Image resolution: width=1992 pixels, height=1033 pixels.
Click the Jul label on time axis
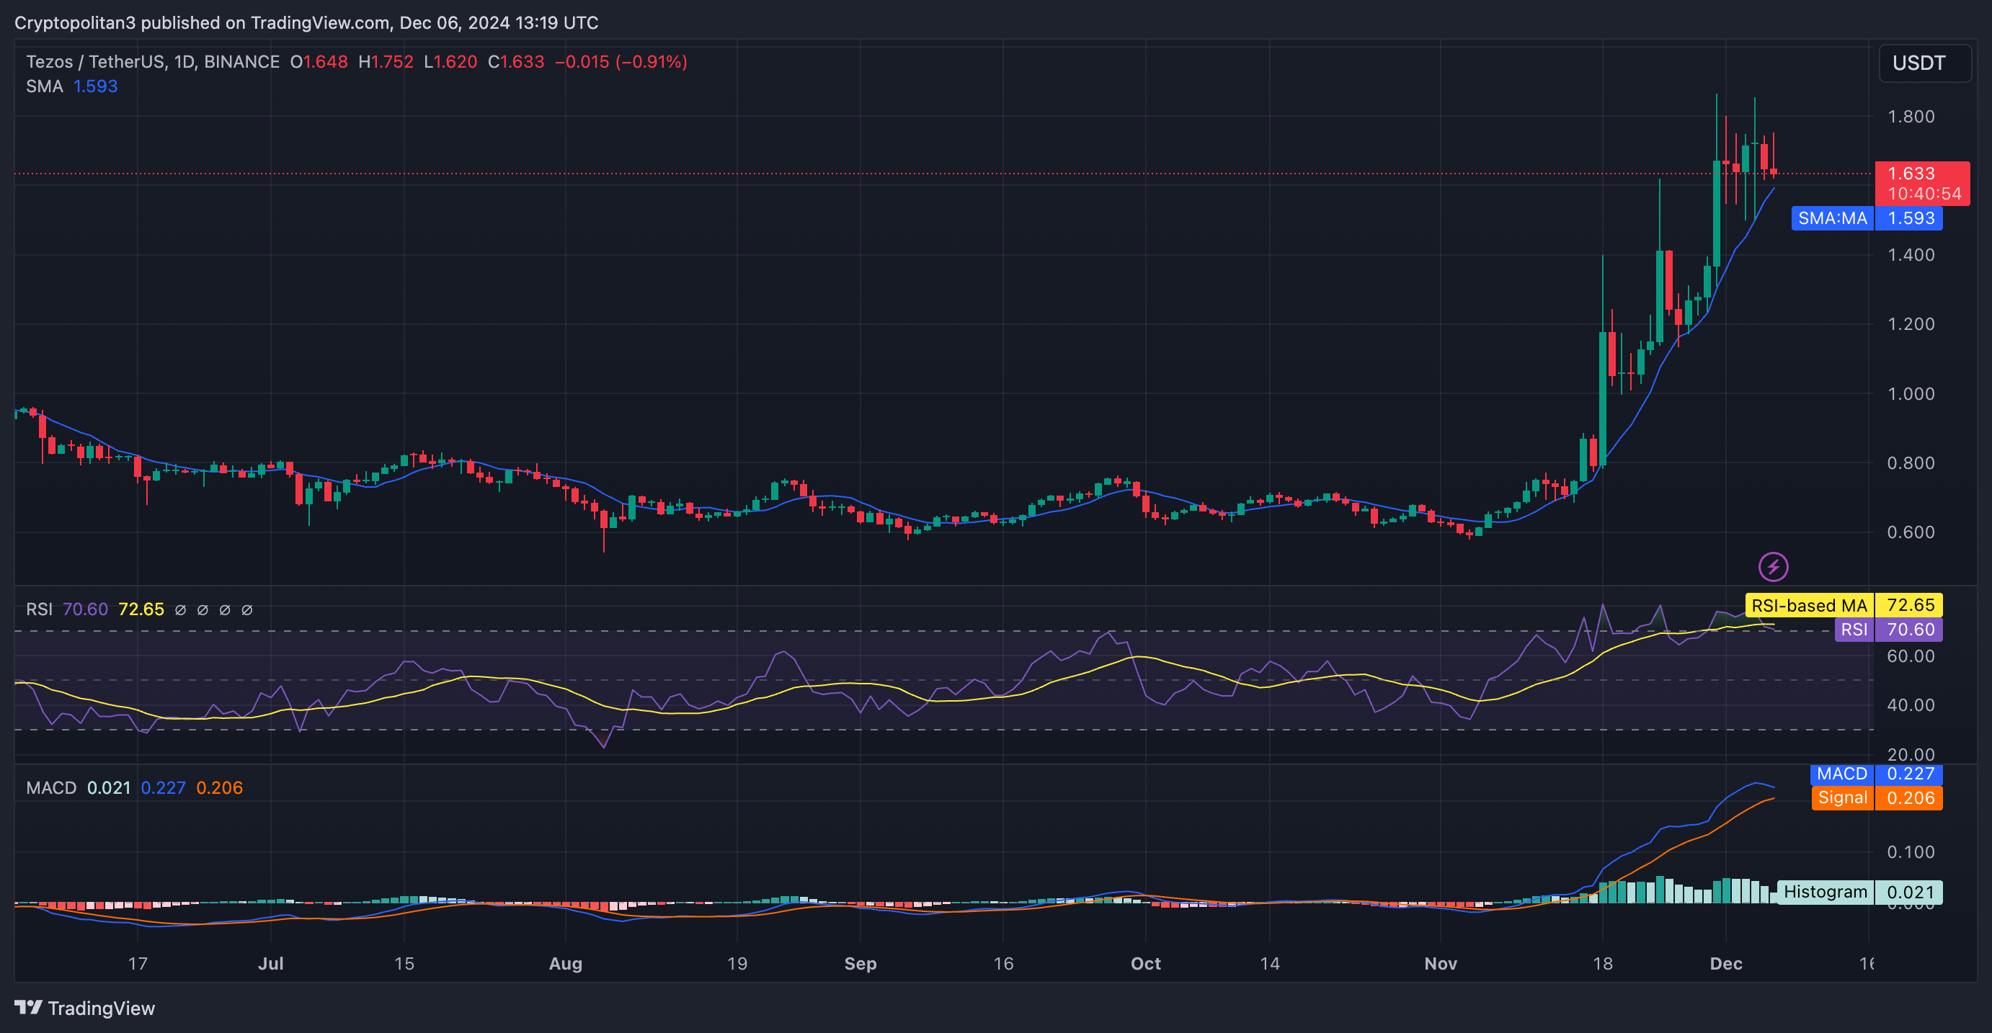271,964
